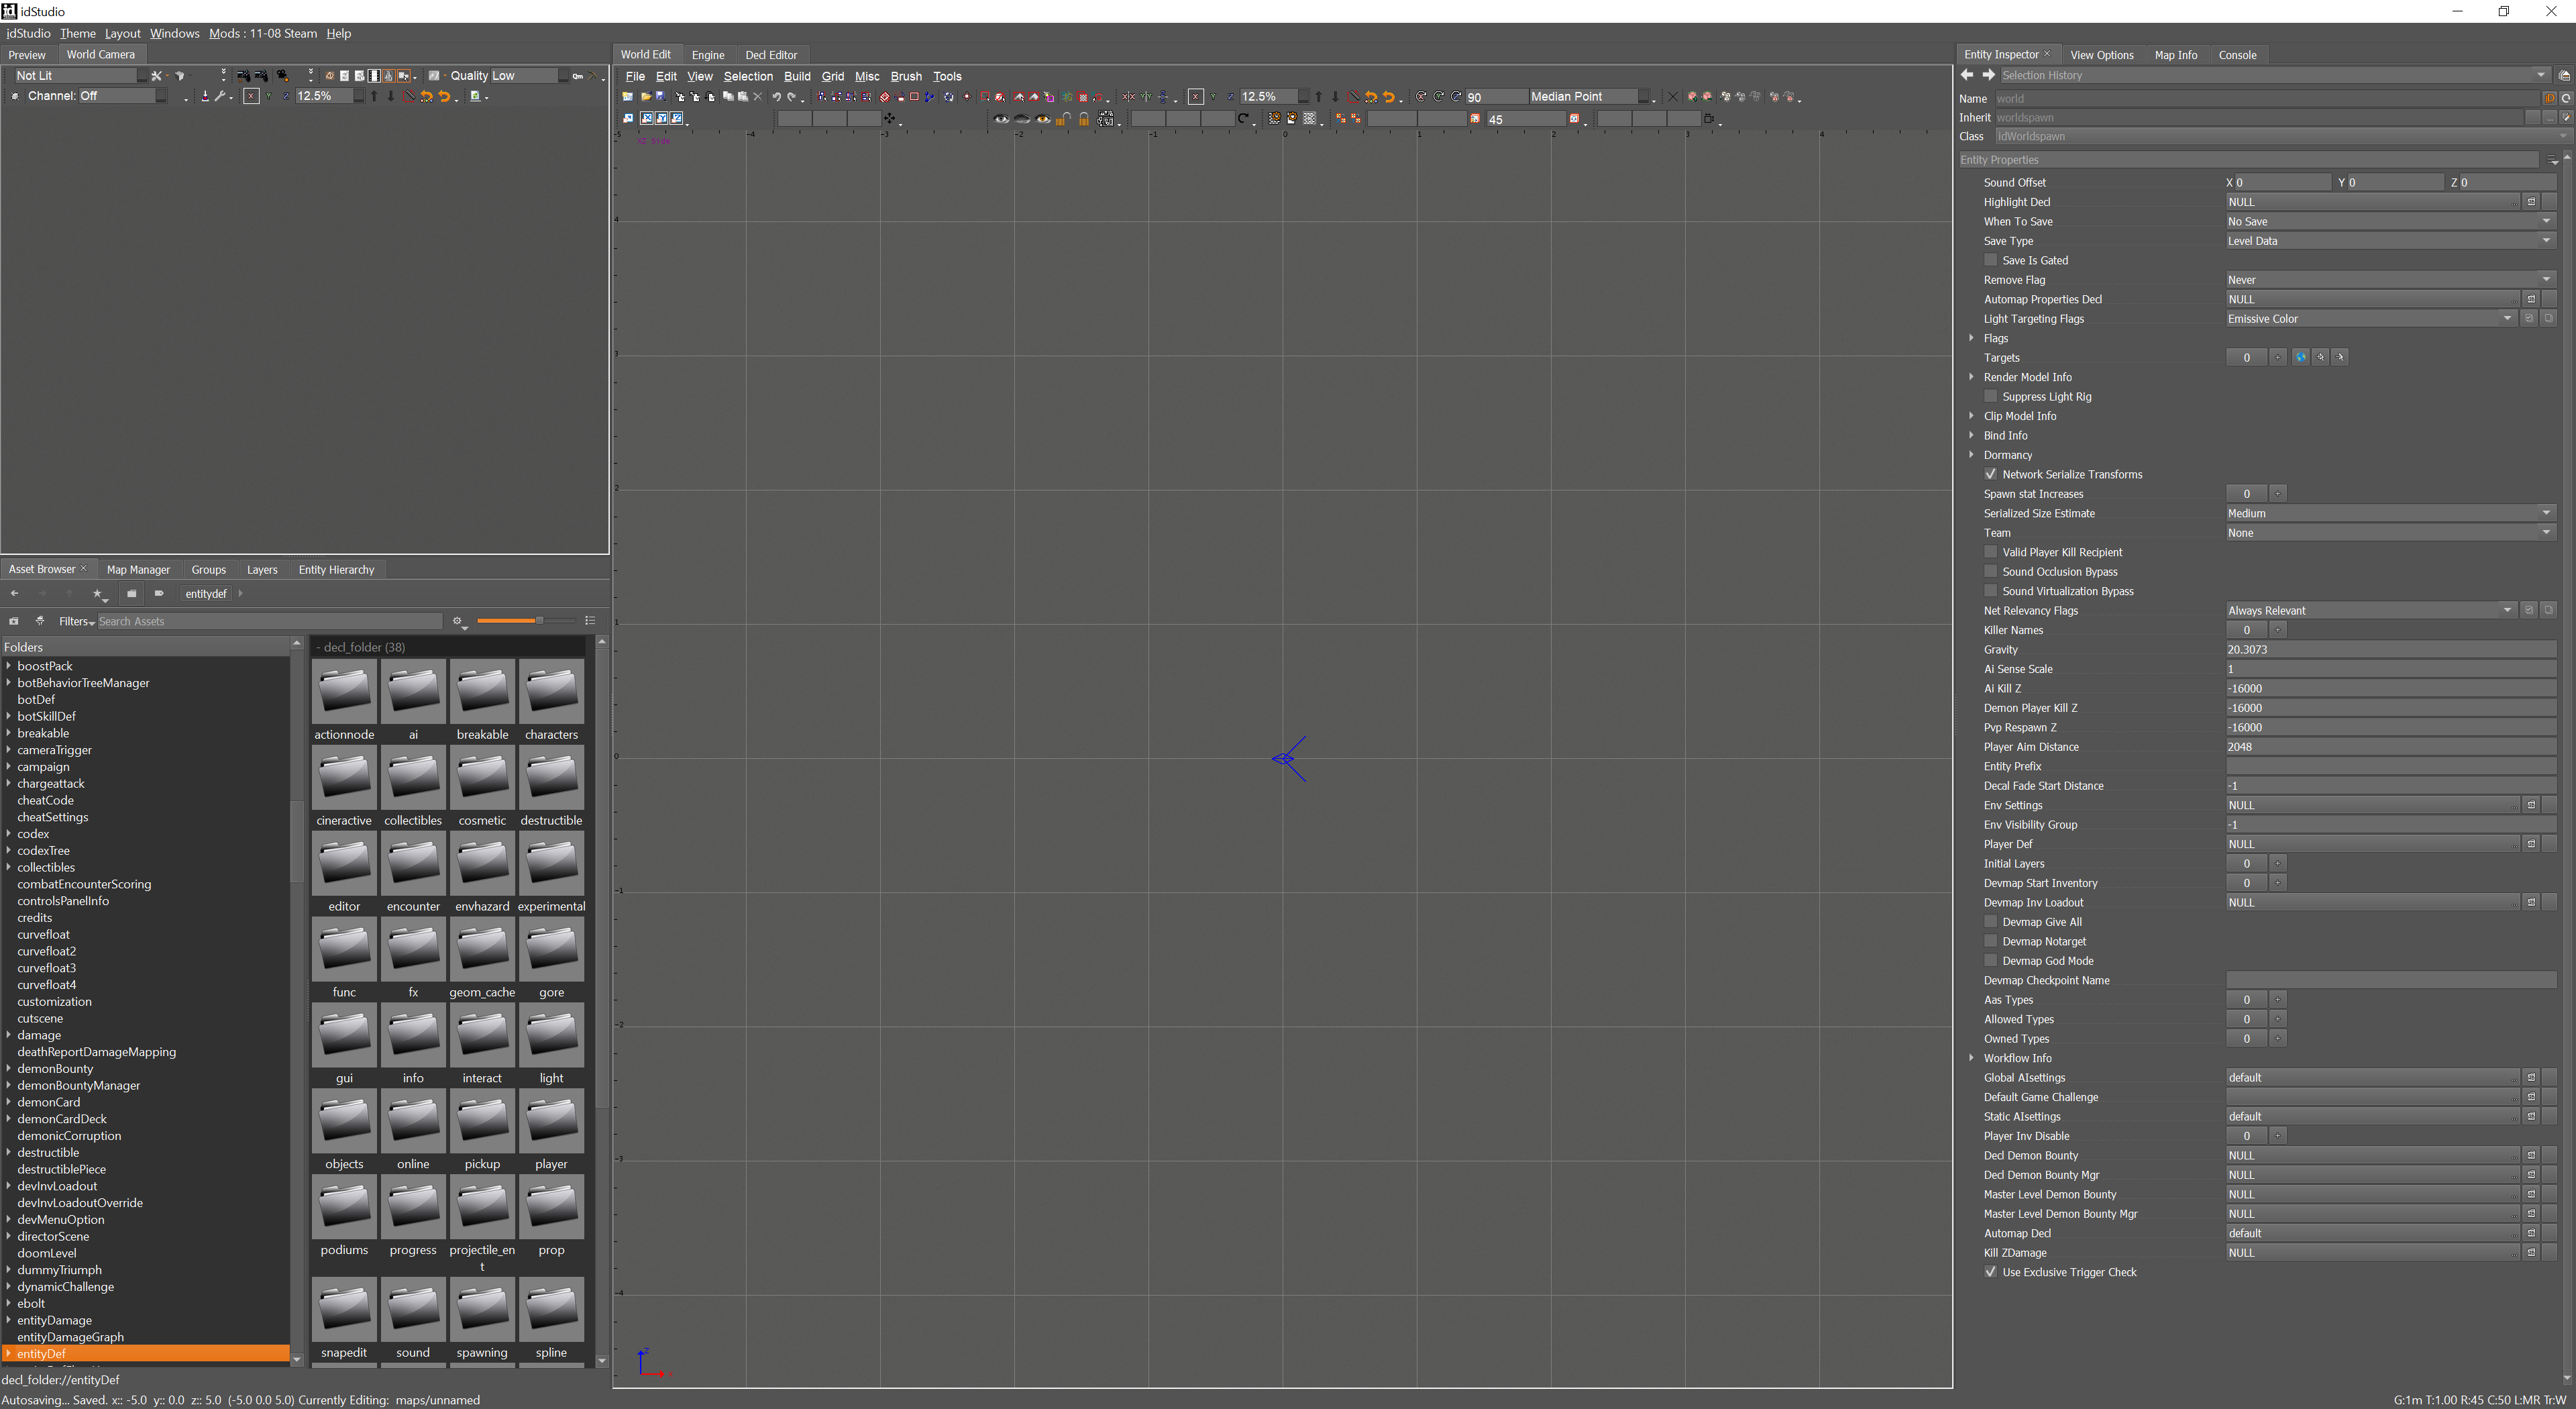
Task: Click the four-way move arrows icon
Action: (x=889, y=119)
